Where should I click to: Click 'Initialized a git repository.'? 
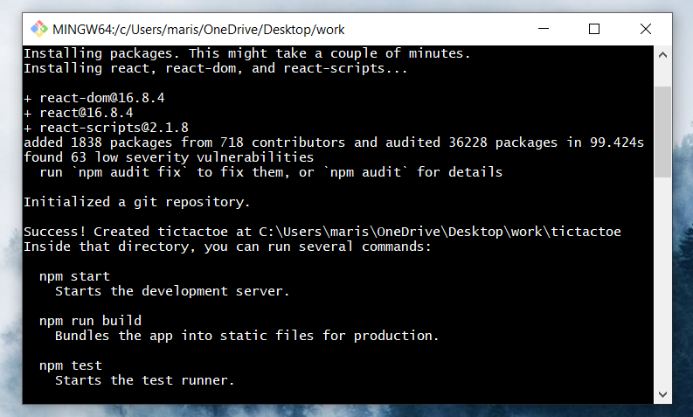point(137,203)
